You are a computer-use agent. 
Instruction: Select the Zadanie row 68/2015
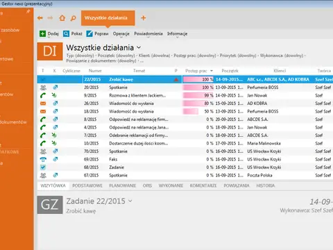tap(185, 167)
